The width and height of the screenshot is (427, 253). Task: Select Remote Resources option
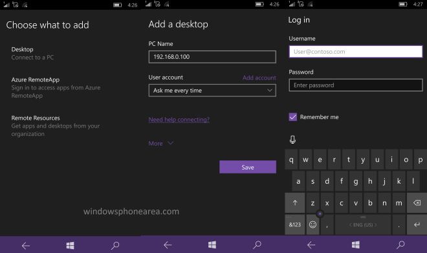(56, 126)
